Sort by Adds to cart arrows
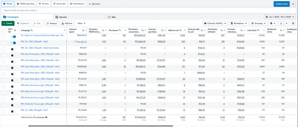This screenshot has height=127, width=298. (181, 30)
